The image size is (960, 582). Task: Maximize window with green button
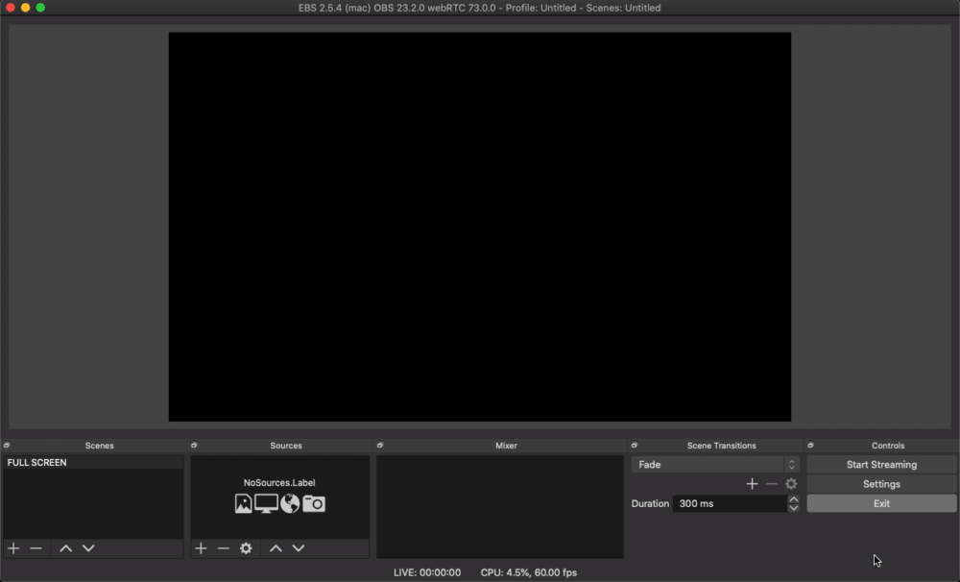[x=40, y=8]
